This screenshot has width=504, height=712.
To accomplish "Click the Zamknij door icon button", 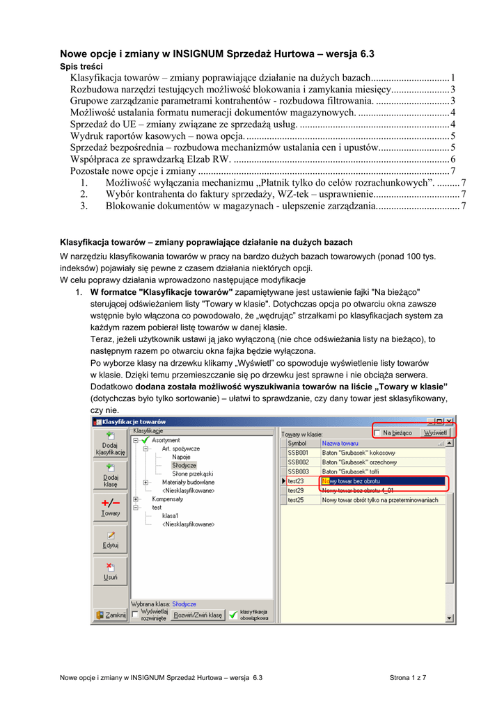I will pos(111,615).
